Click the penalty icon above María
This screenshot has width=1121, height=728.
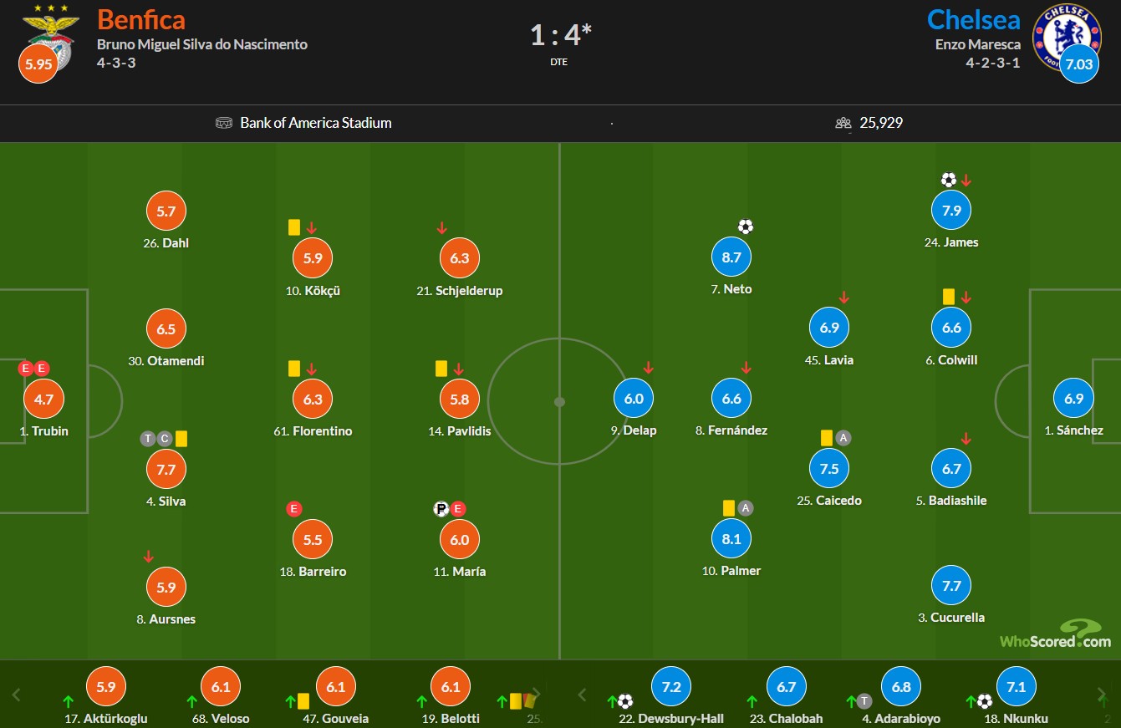click(x=441, y=508)
